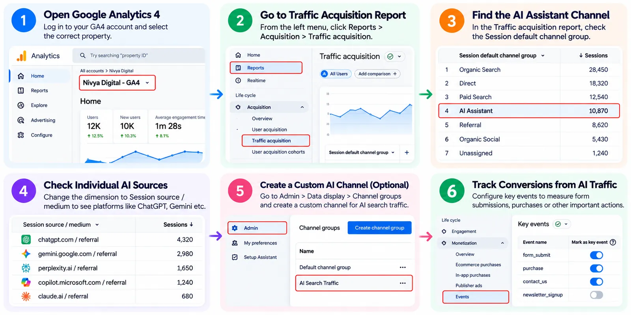Click the AI Assistant row in the channel table
This screenshot has height=315, width=631.
(529, 111)
